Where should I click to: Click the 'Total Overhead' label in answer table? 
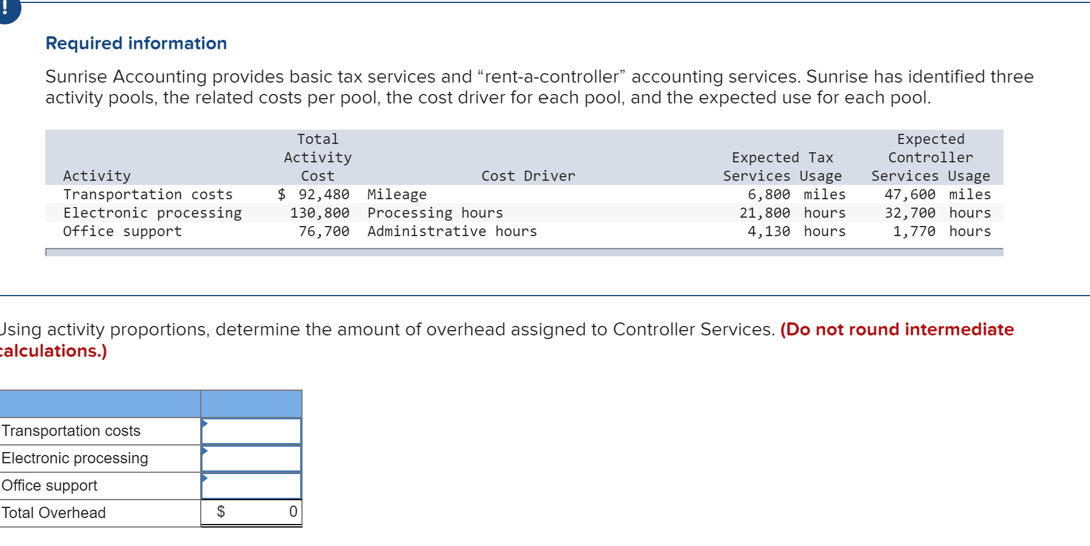point(54,513)
